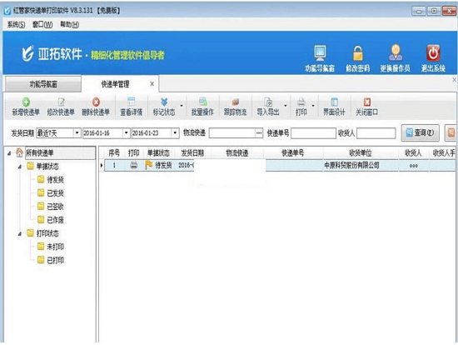
Task: Click the orange icon button right of 查询
Action: 451,132
